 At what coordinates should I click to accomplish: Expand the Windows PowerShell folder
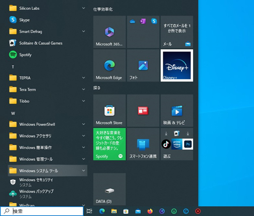click(84, 124)
